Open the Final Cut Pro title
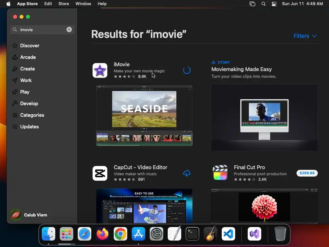Image resolution: width=329 pixels, height=247 pixels. (249, 167)
